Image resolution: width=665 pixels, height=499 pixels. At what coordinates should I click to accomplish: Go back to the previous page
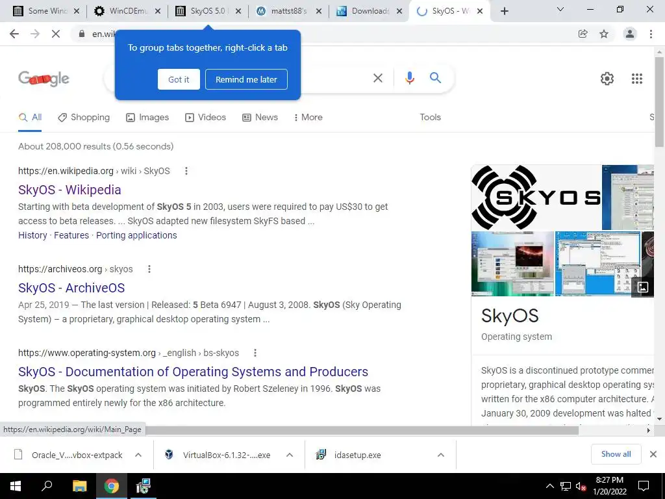pos(14,34)
